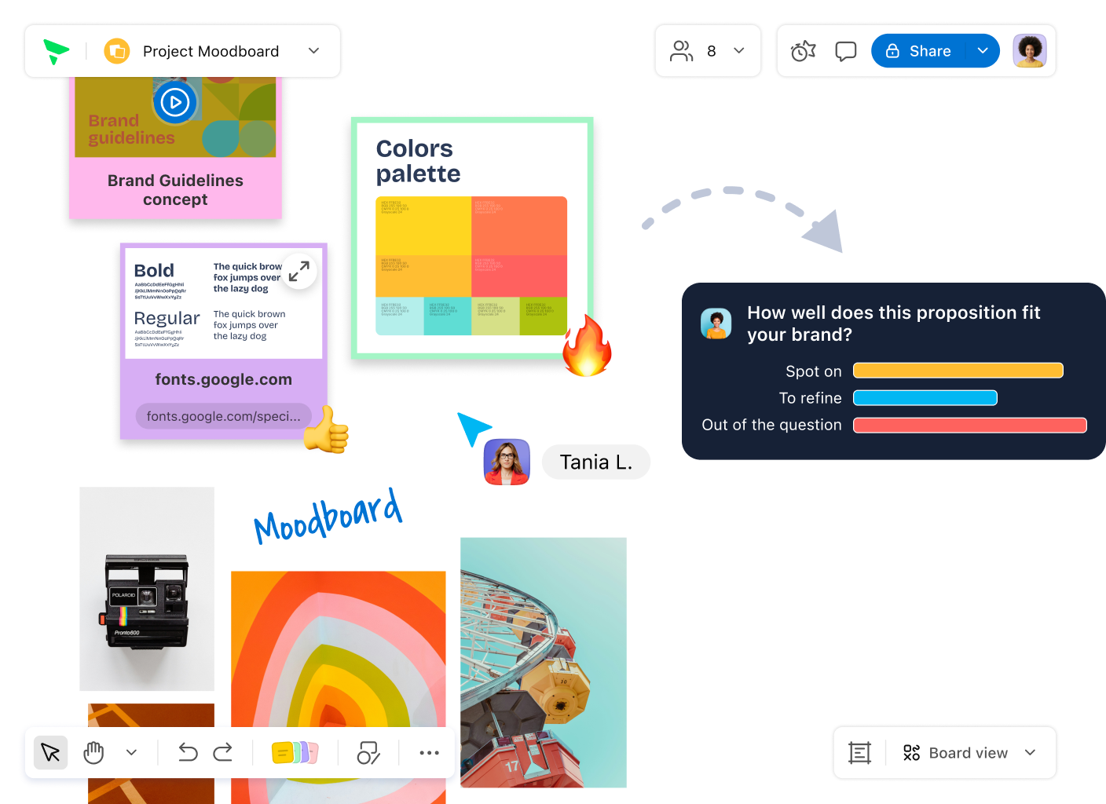Image resolution: width=1106 pixels, height=804 pixels.
Task: Select the Ferris wheel image
Action: pyautogui.click(x=544, y=663)
